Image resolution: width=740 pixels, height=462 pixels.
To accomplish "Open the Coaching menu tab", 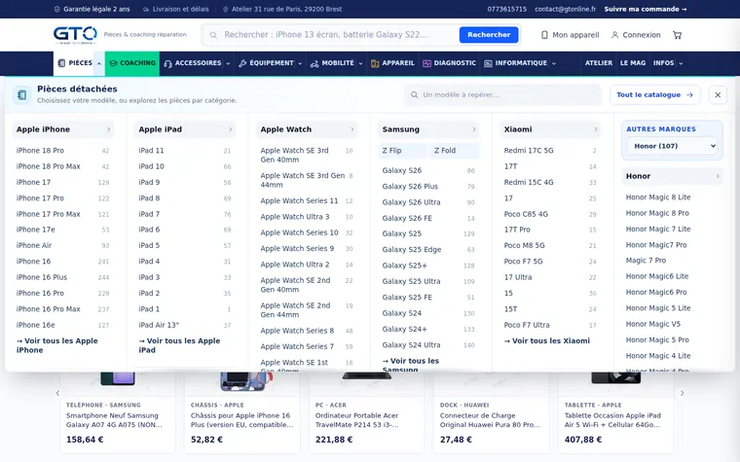I will (132, 63).
